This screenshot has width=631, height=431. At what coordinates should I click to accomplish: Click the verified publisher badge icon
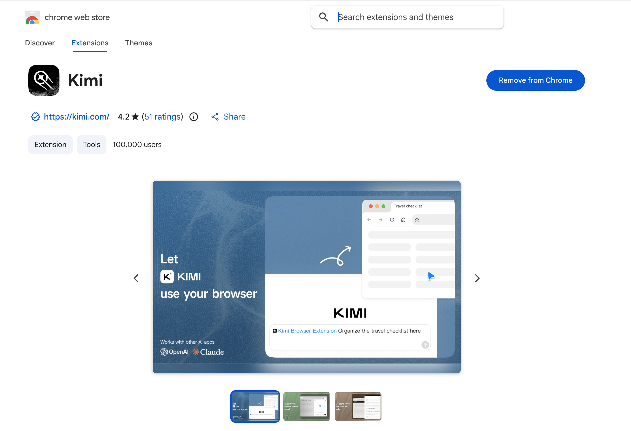point(35,117)
